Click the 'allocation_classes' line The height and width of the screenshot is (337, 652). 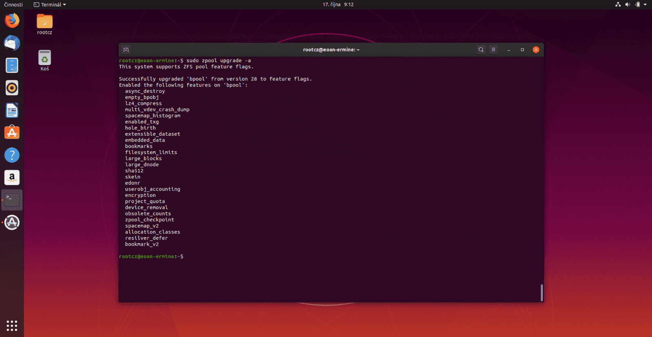click(153, 232)
